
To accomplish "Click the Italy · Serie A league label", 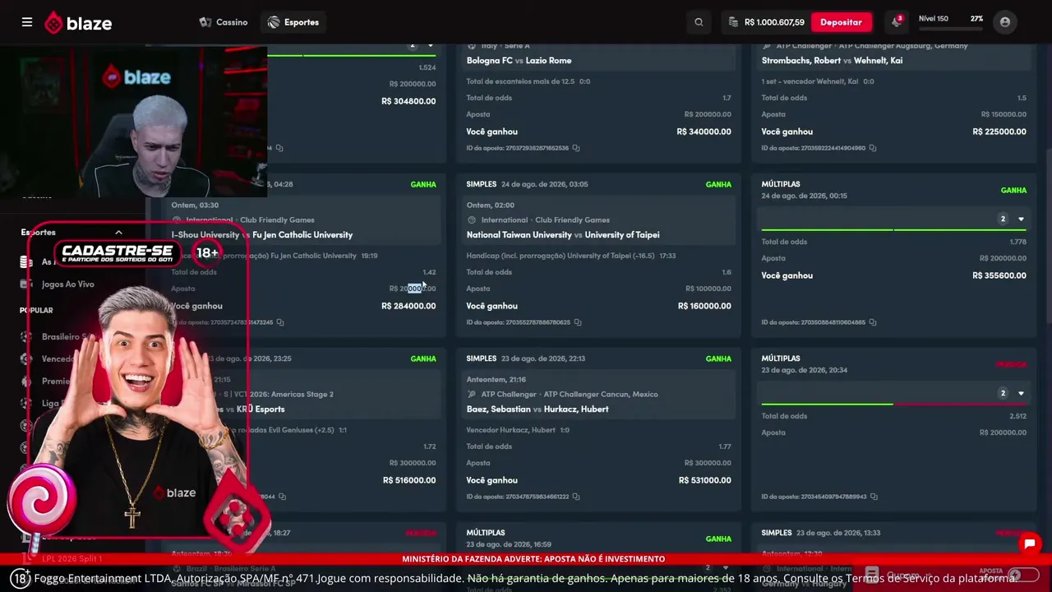I will (x=505, y=46).
